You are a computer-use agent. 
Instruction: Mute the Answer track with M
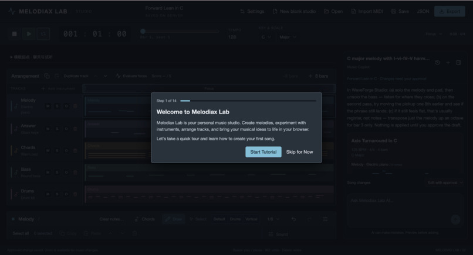48,129
